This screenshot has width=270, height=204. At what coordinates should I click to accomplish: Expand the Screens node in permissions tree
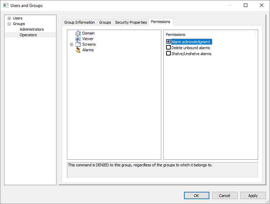click(x=71, y=45)
